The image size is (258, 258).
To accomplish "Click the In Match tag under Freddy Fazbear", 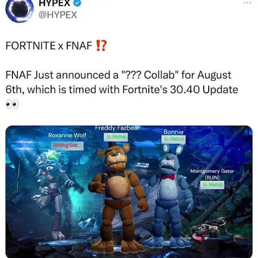I will tap(116, 137).
